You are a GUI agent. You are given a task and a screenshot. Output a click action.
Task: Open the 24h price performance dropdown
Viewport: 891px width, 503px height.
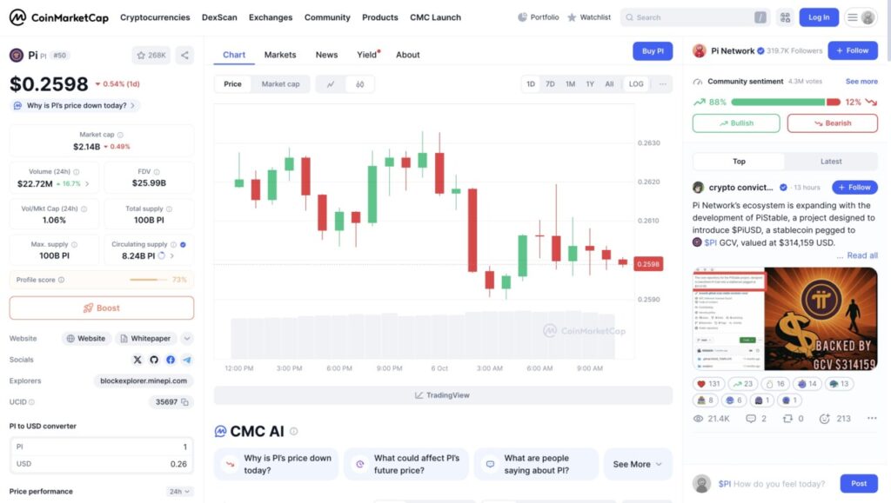[x=180, y=492]
